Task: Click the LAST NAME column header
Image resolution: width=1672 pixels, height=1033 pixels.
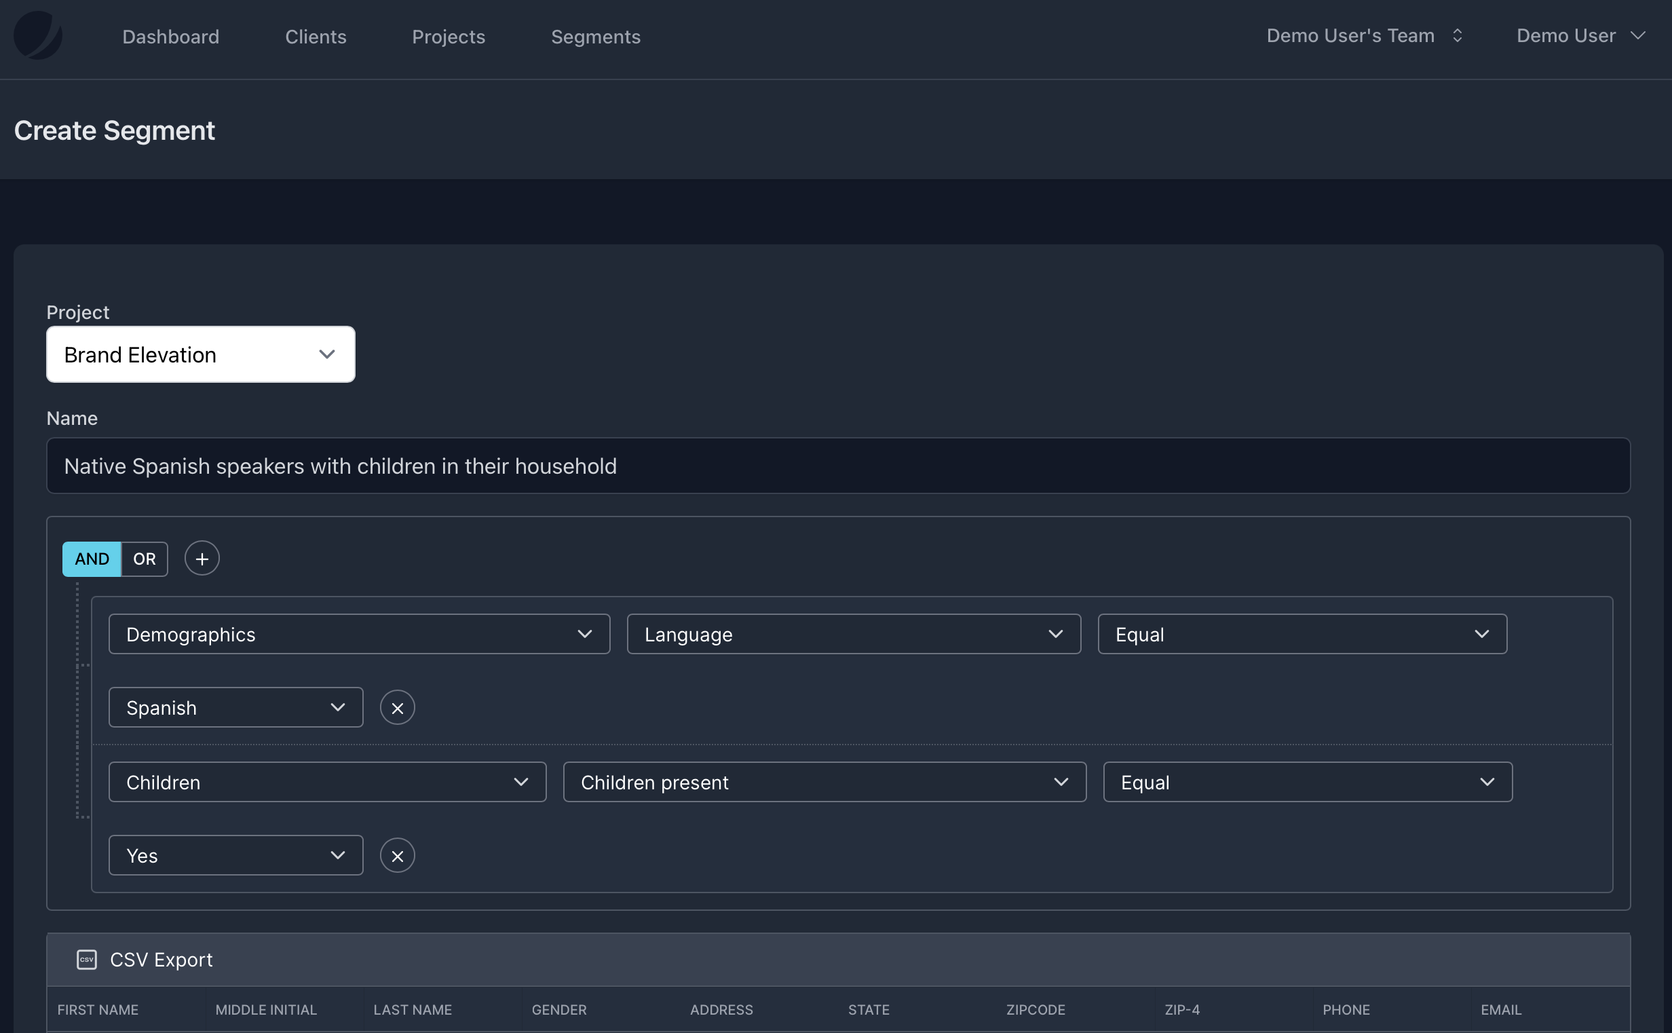Action: point(413,1010)
